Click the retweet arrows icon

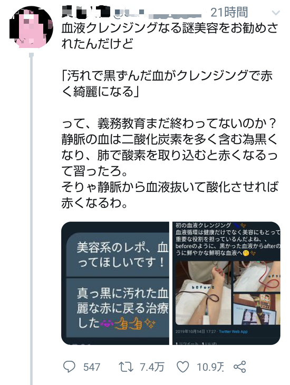(126, 367)
